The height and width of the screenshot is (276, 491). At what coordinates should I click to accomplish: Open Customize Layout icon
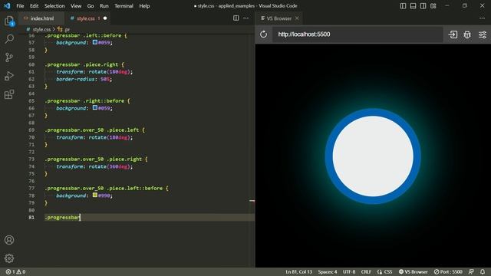click(433, 6)
